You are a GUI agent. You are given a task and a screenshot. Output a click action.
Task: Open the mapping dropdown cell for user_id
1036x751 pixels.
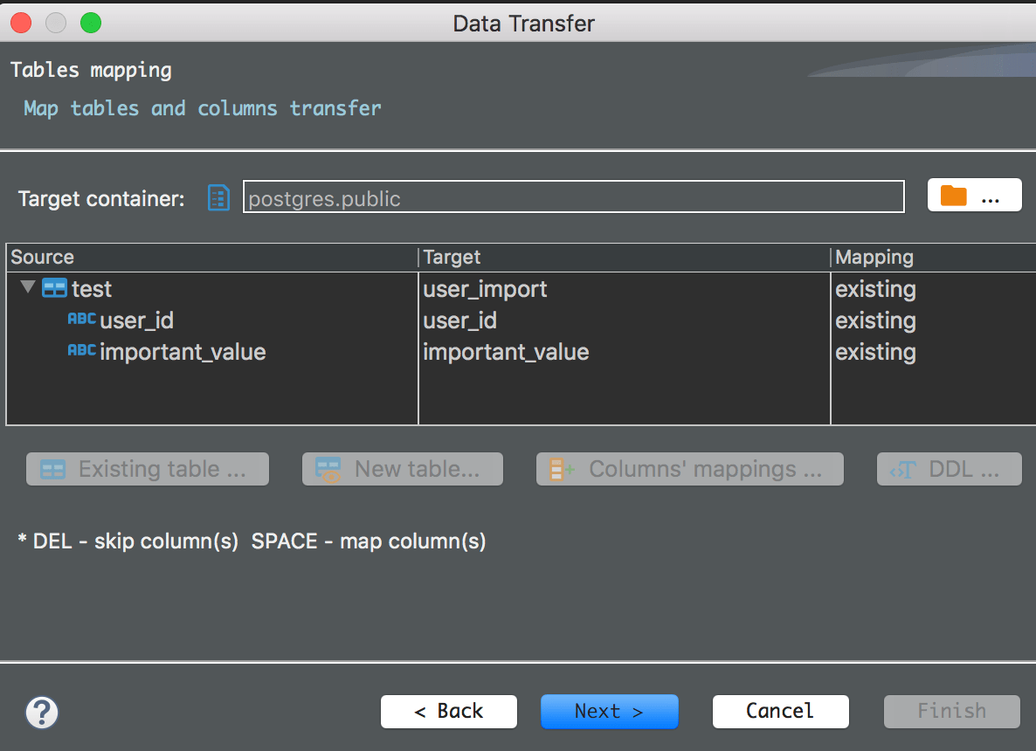tap(933, 320)
